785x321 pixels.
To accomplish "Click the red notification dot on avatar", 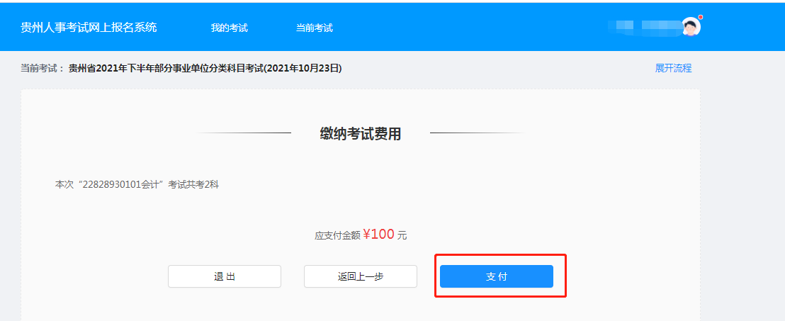I will point(700,17).
